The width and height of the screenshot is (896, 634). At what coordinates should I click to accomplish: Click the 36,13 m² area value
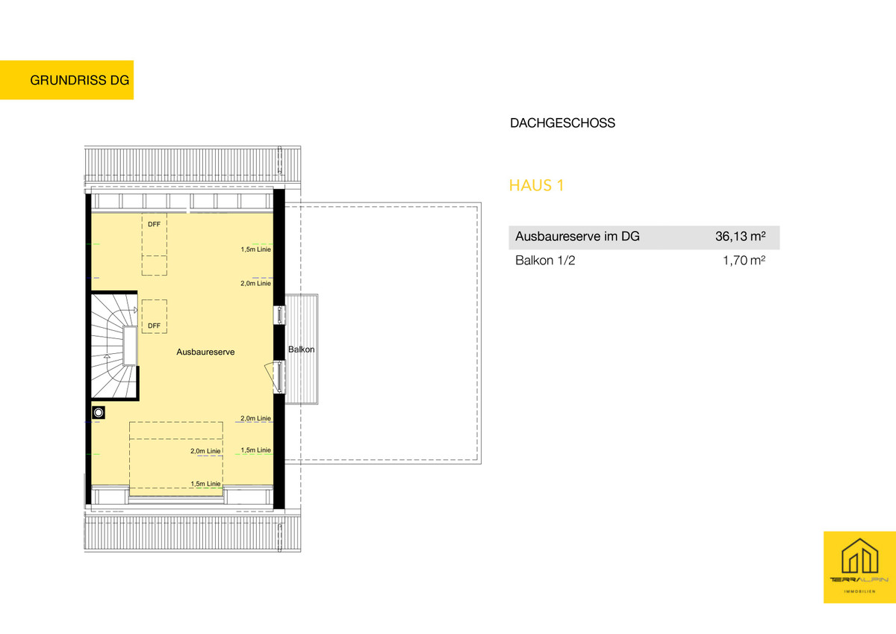(x=741, y=237)
